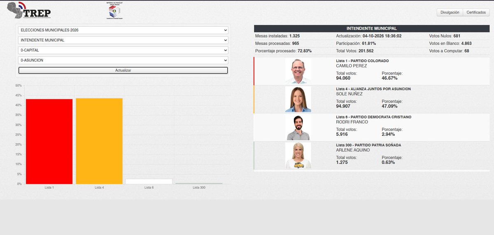Click Camilo Perez candidate photo
The width and height of the screenshot is (494, 235).
[x=298, y=71]
